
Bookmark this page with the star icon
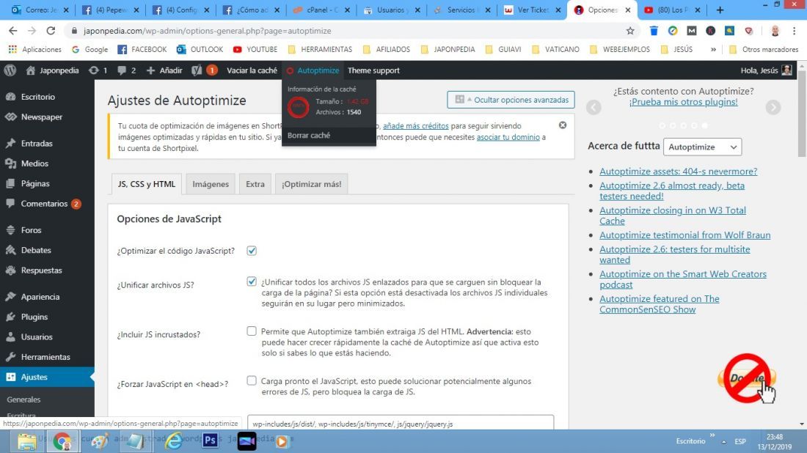click(630, 31)
